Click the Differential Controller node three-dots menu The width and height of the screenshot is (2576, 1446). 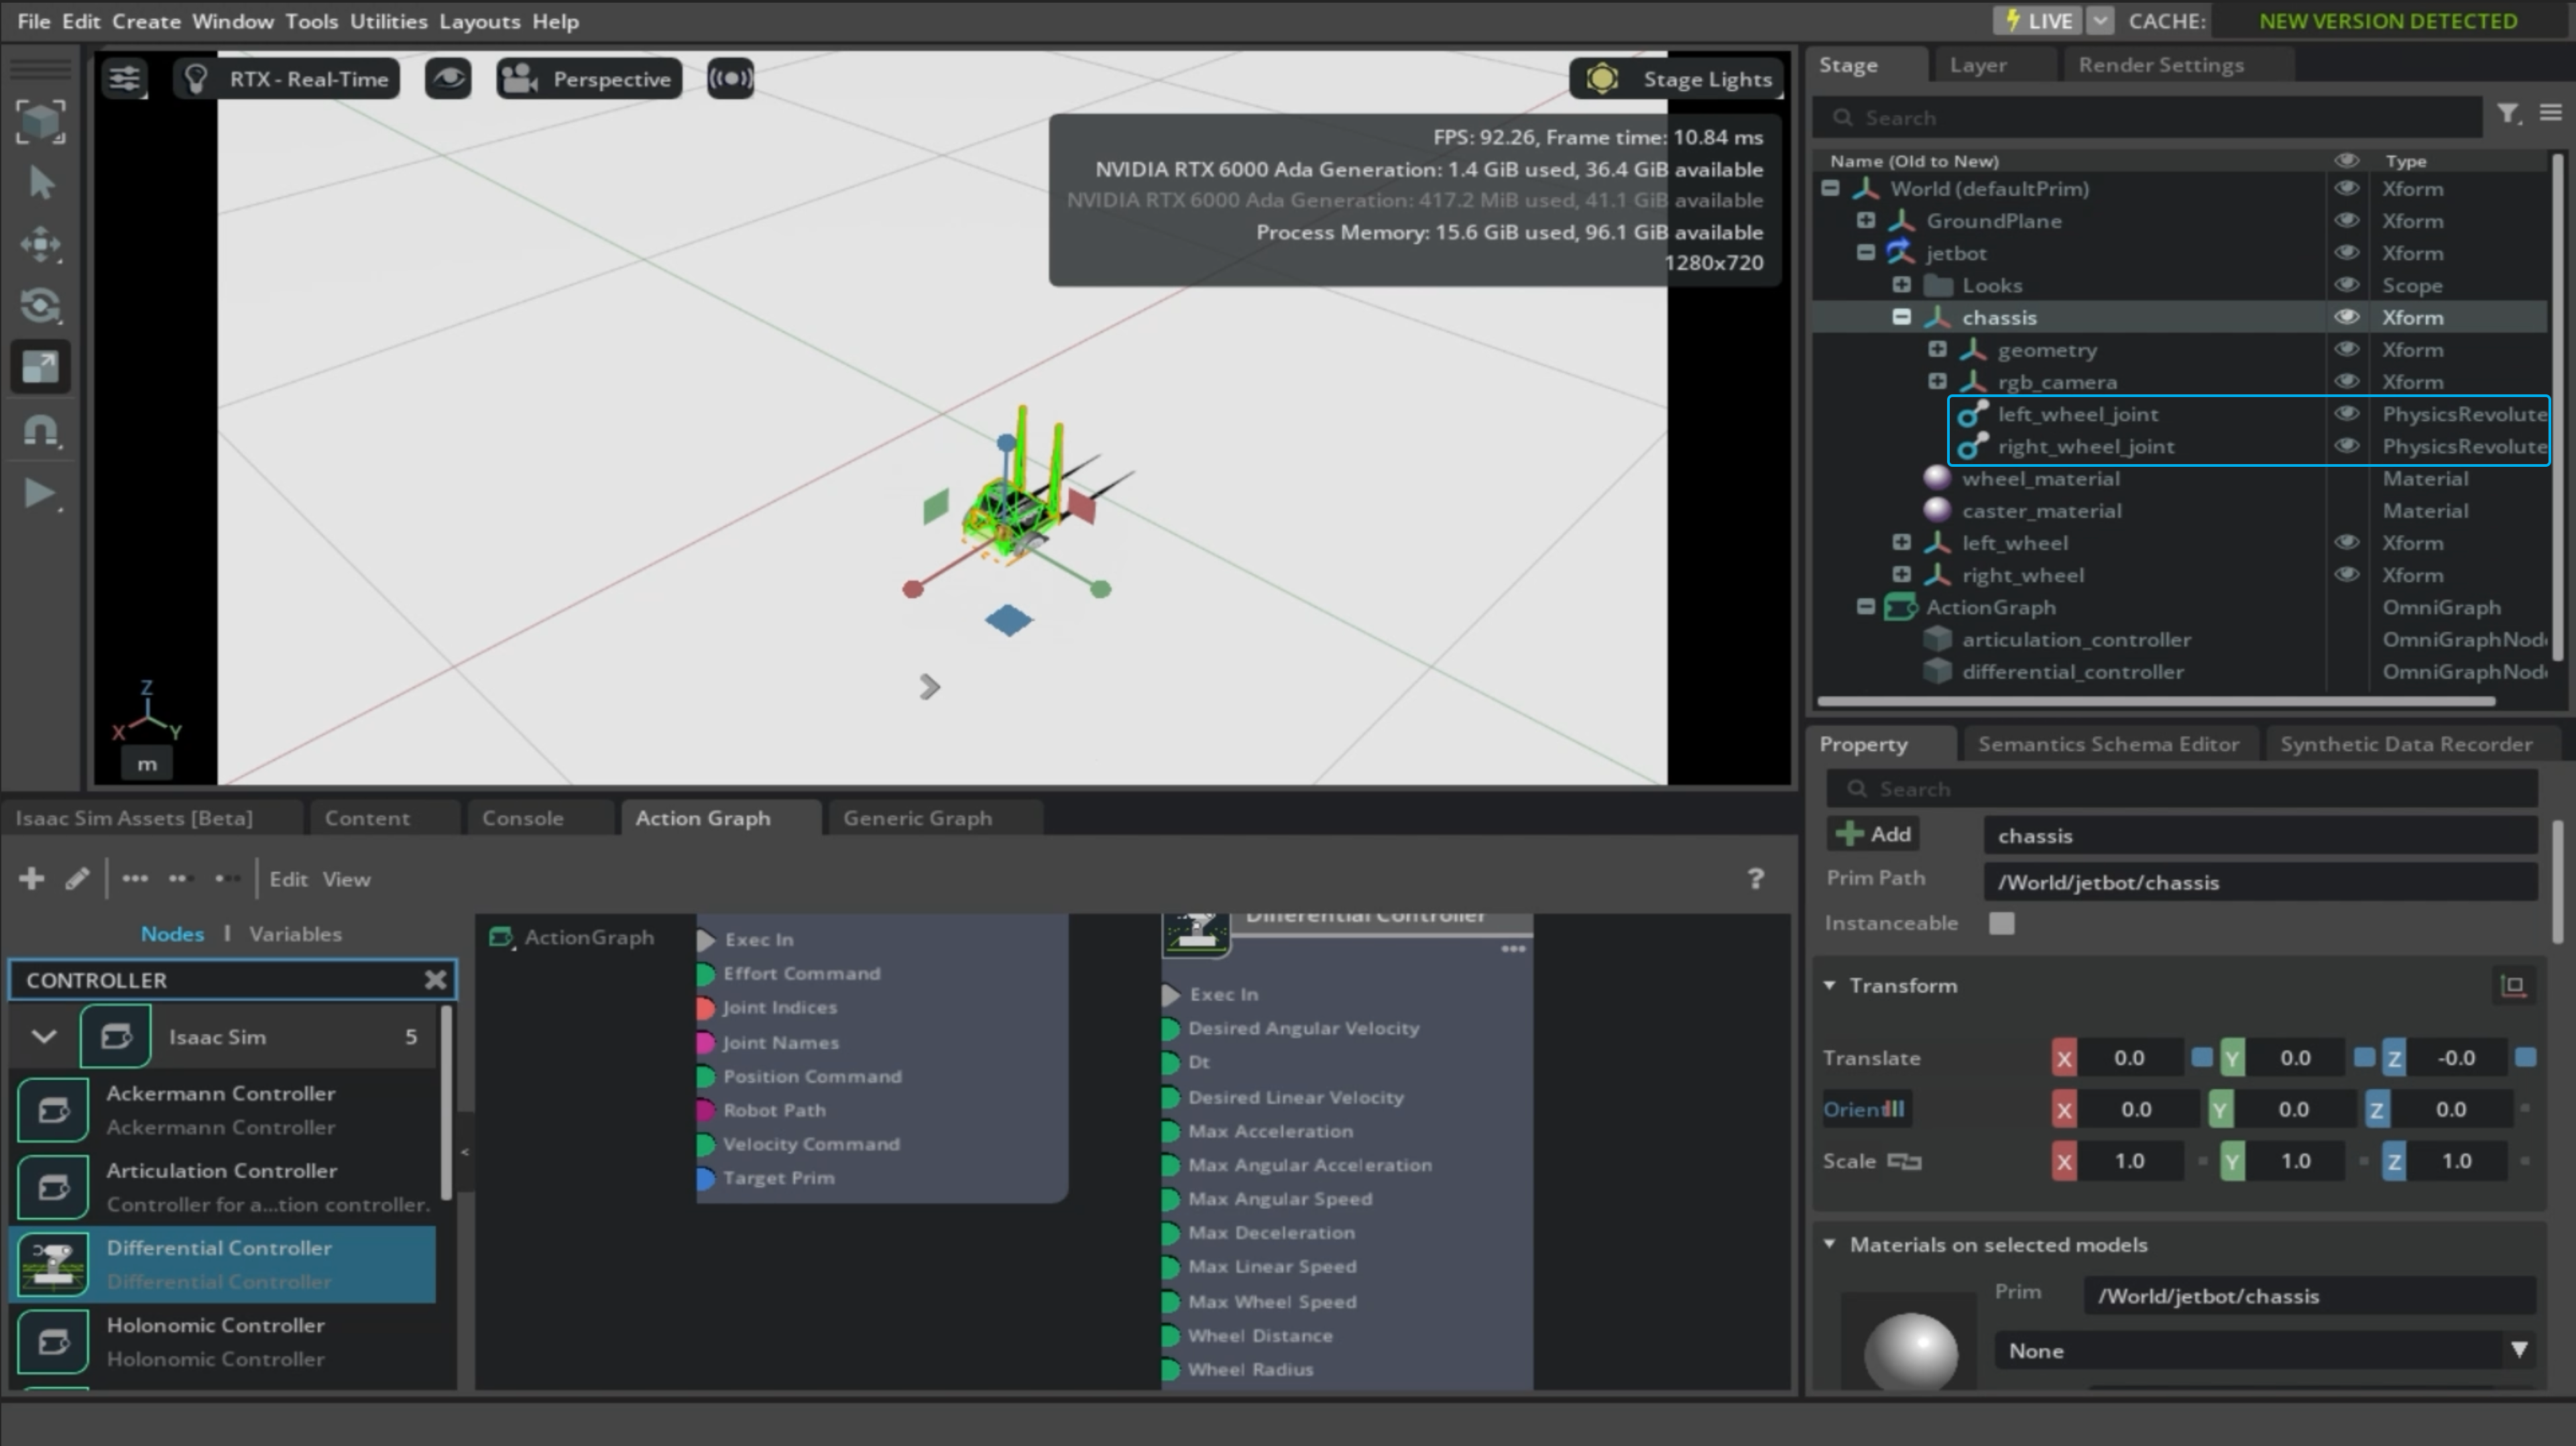(x=1513, y=948)
